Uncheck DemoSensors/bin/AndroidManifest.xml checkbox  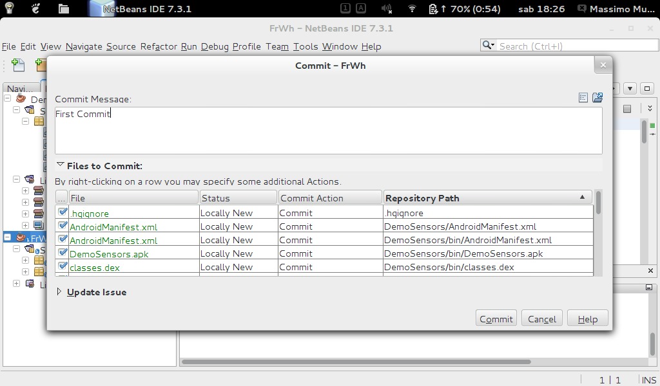pos(63,239)
